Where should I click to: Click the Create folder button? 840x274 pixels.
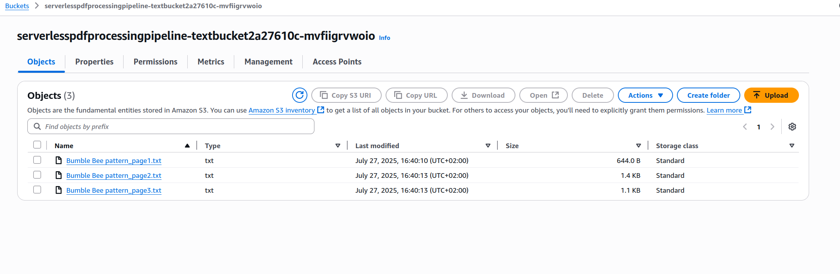pyautogui.click(x=708, y=95)
